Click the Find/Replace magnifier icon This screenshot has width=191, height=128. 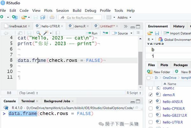click(x=39, y=33)
